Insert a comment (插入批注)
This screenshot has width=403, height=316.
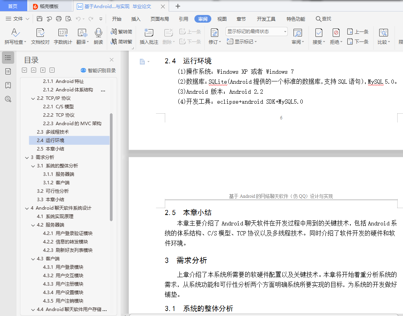click(x=149, y=36)
